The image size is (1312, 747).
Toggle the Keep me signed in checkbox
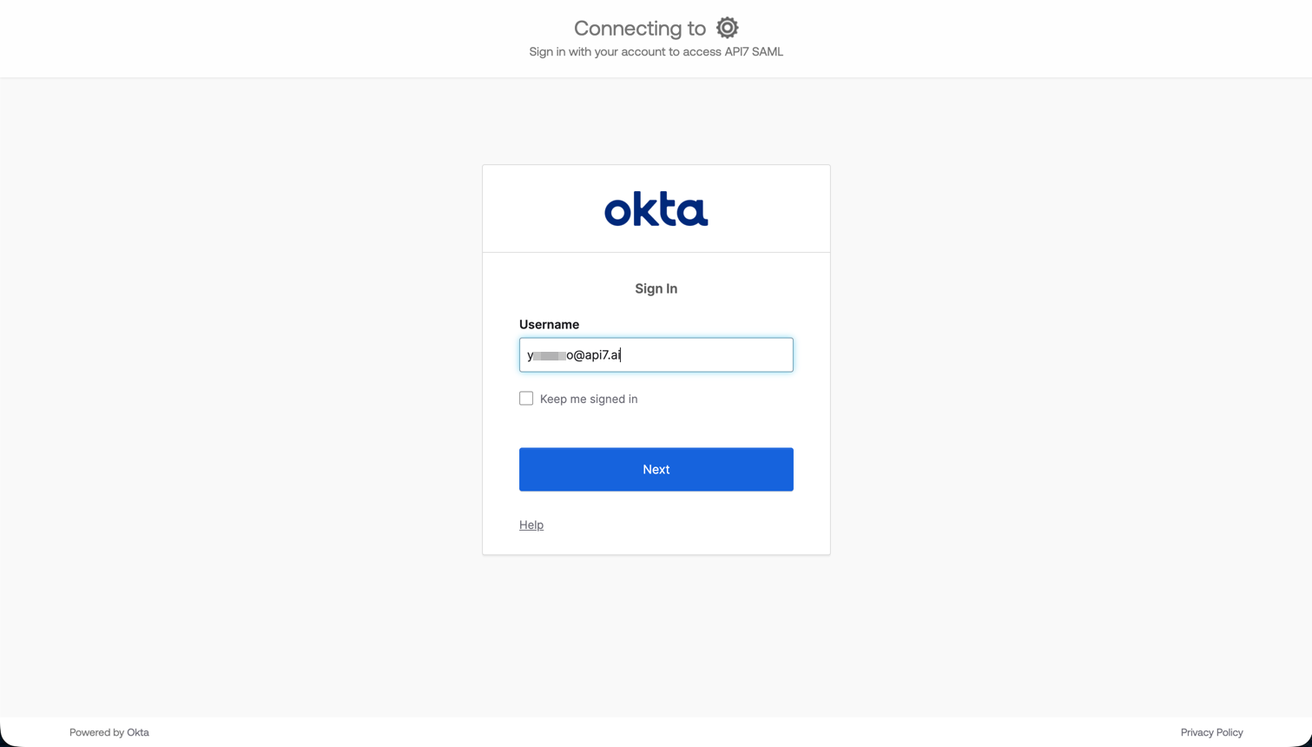525,397
